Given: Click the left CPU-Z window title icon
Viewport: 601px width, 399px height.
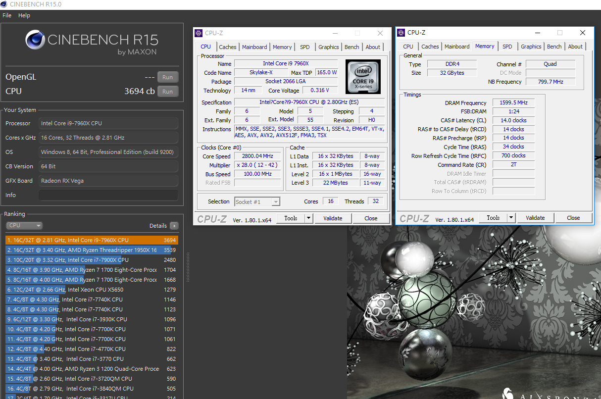Looking at the screenshot, I should 199,33.
